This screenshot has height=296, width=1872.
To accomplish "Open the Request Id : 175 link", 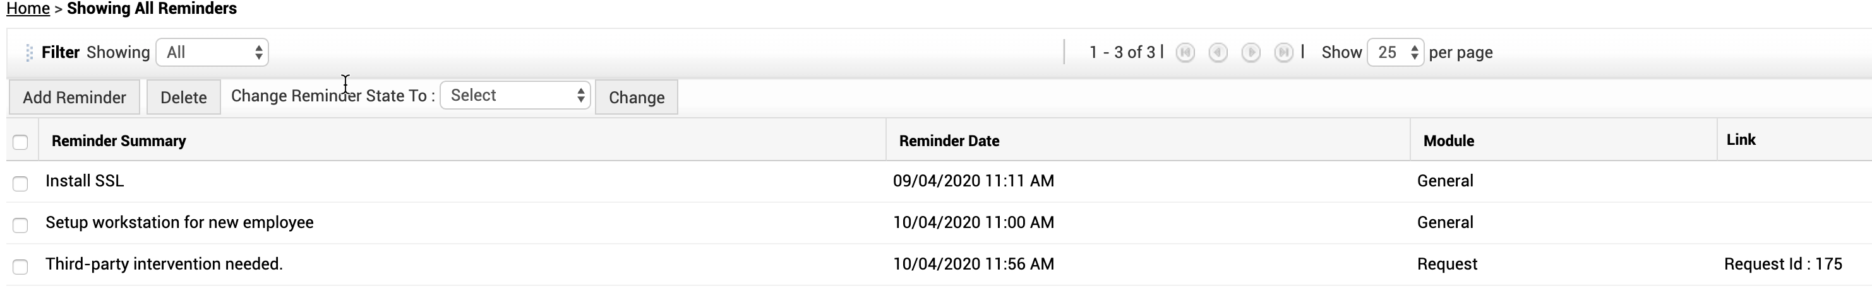I will [x=1782, y=264].
